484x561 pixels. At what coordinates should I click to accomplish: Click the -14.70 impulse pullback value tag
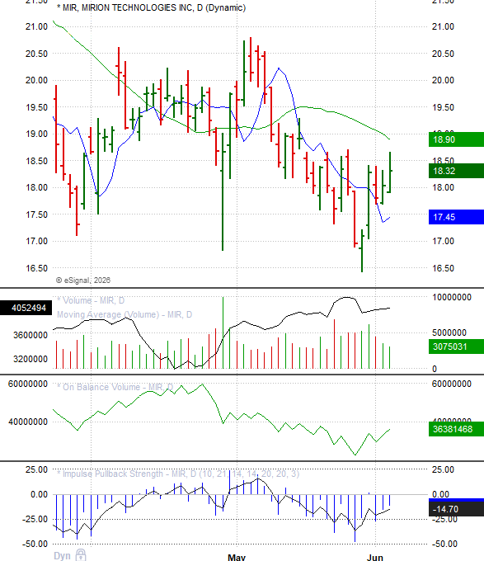[x=456, y=509]
